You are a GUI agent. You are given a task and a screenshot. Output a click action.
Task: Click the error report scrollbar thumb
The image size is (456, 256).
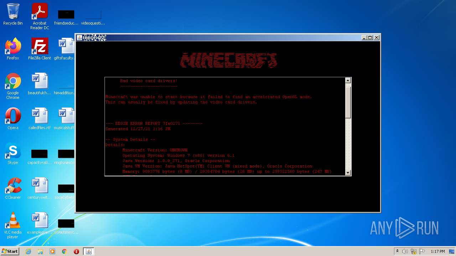(x=348, y=102)
